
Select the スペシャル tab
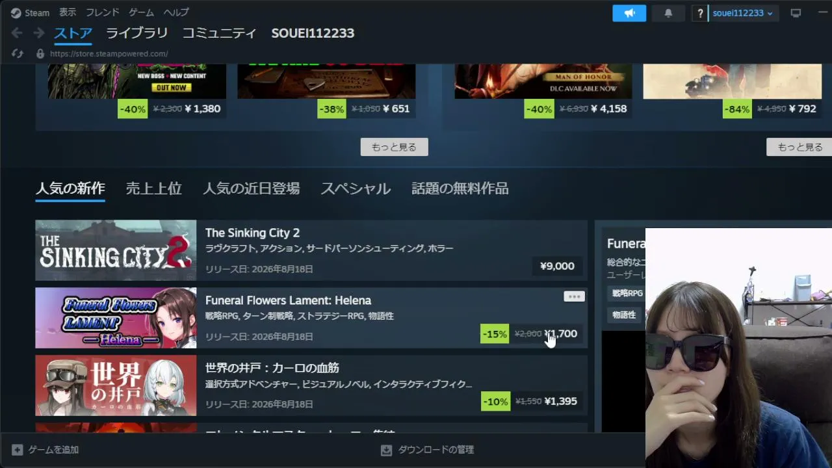(356, 188)
